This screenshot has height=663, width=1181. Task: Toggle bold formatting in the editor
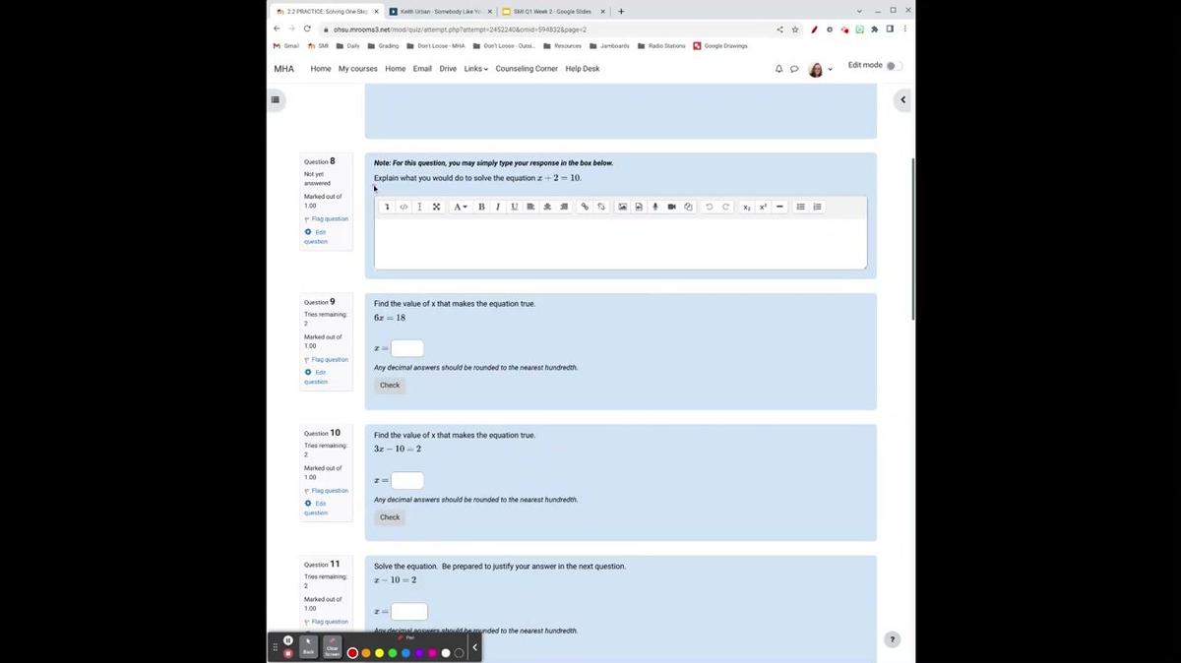(481, 207)
